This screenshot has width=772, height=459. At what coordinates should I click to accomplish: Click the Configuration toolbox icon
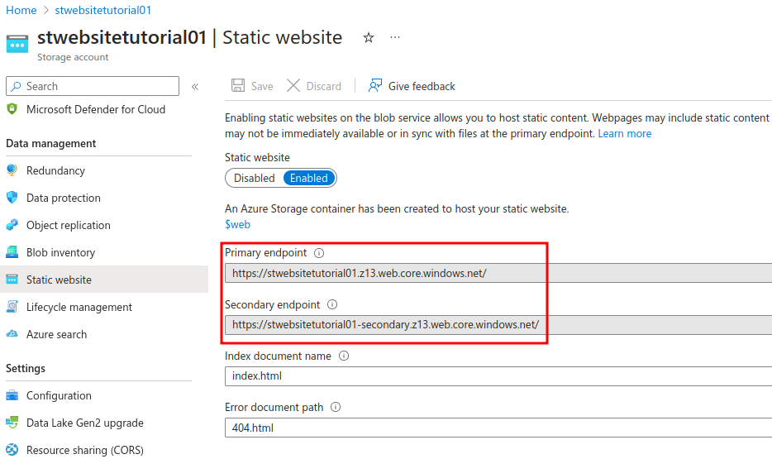tap(12, 395)
